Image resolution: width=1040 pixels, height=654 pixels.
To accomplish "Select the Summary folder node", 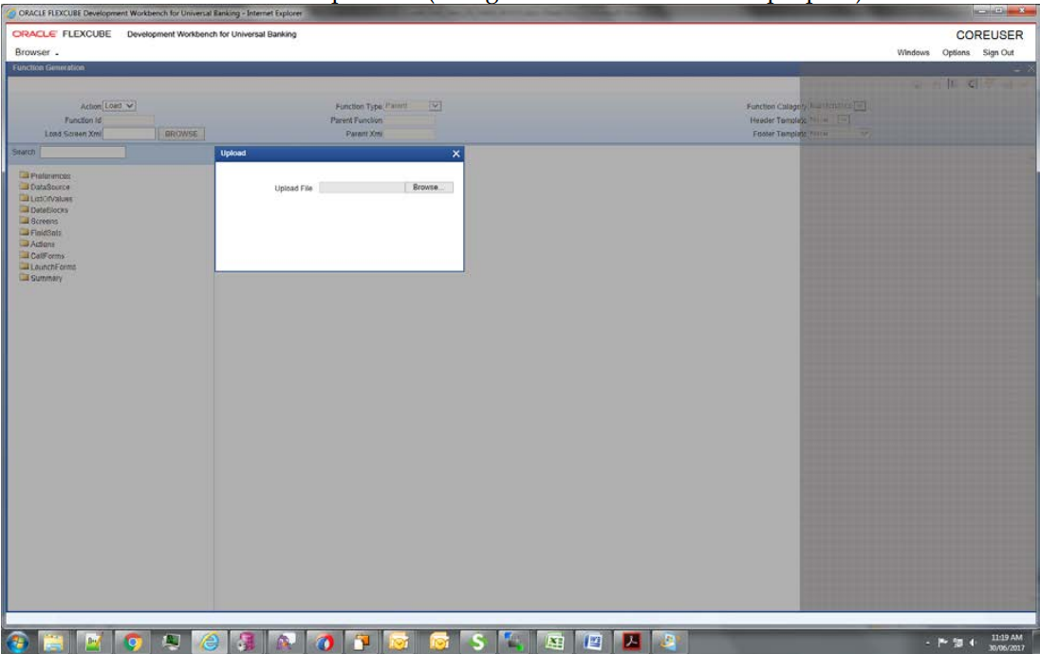I will [41, 278].
